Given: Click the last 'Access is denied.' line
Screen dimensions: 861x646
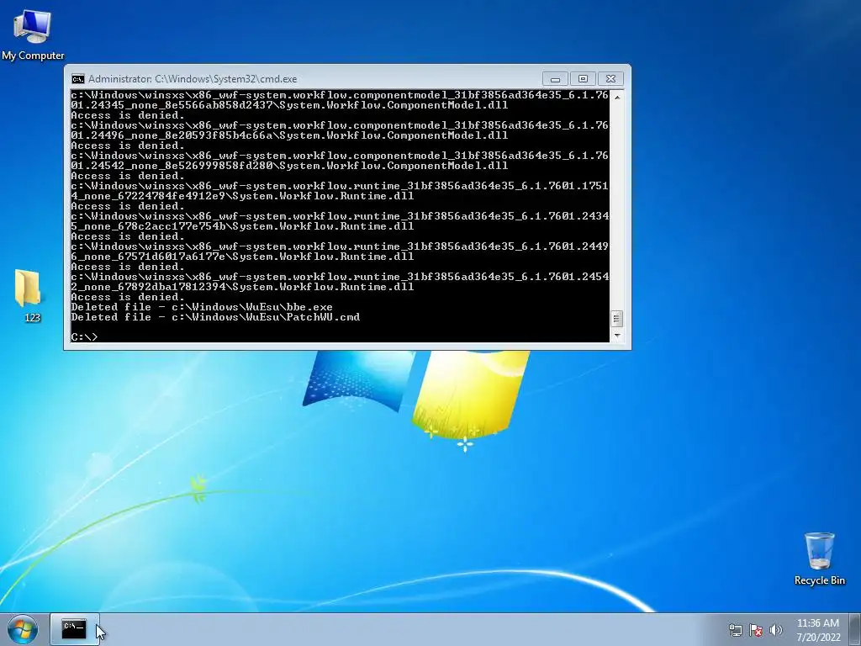Looking at the screenshot, I should [x=128, y=297].
